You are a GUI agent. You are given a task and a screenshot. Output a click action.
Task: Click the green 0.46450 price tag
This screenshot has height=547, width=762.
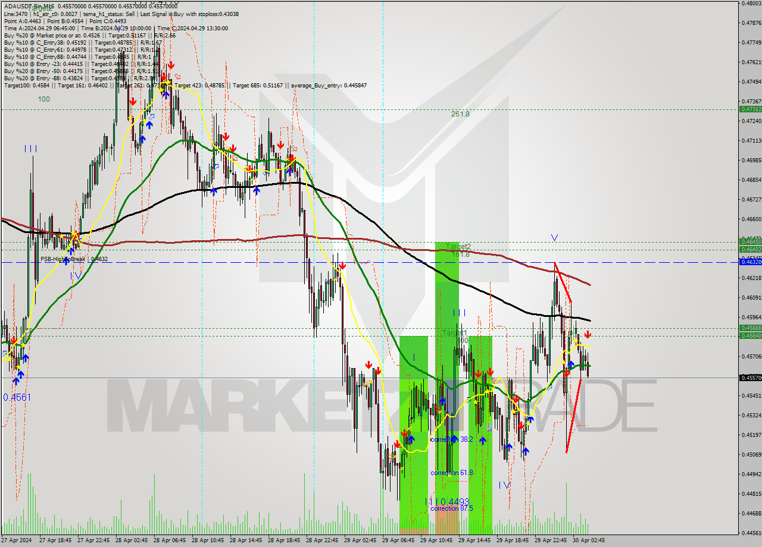(x=750, y=241)
